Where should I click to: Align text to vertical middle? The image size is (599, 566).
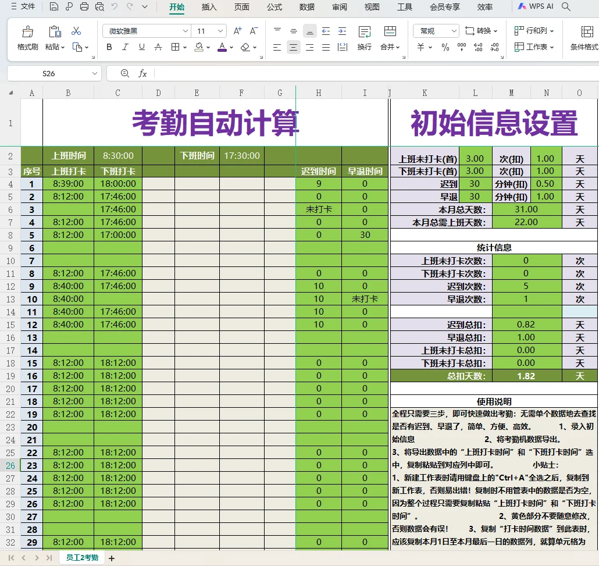(293, 31)
